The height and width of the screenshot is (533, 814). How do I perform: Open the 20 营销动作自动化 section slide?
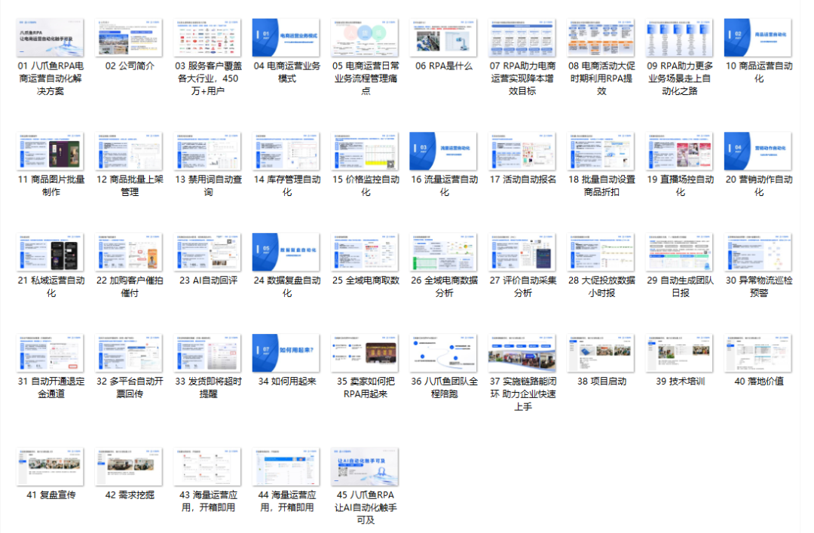[758, 152]
